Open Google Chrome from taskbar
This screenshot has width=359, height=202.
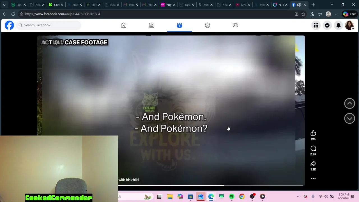[x=242, y=197]
